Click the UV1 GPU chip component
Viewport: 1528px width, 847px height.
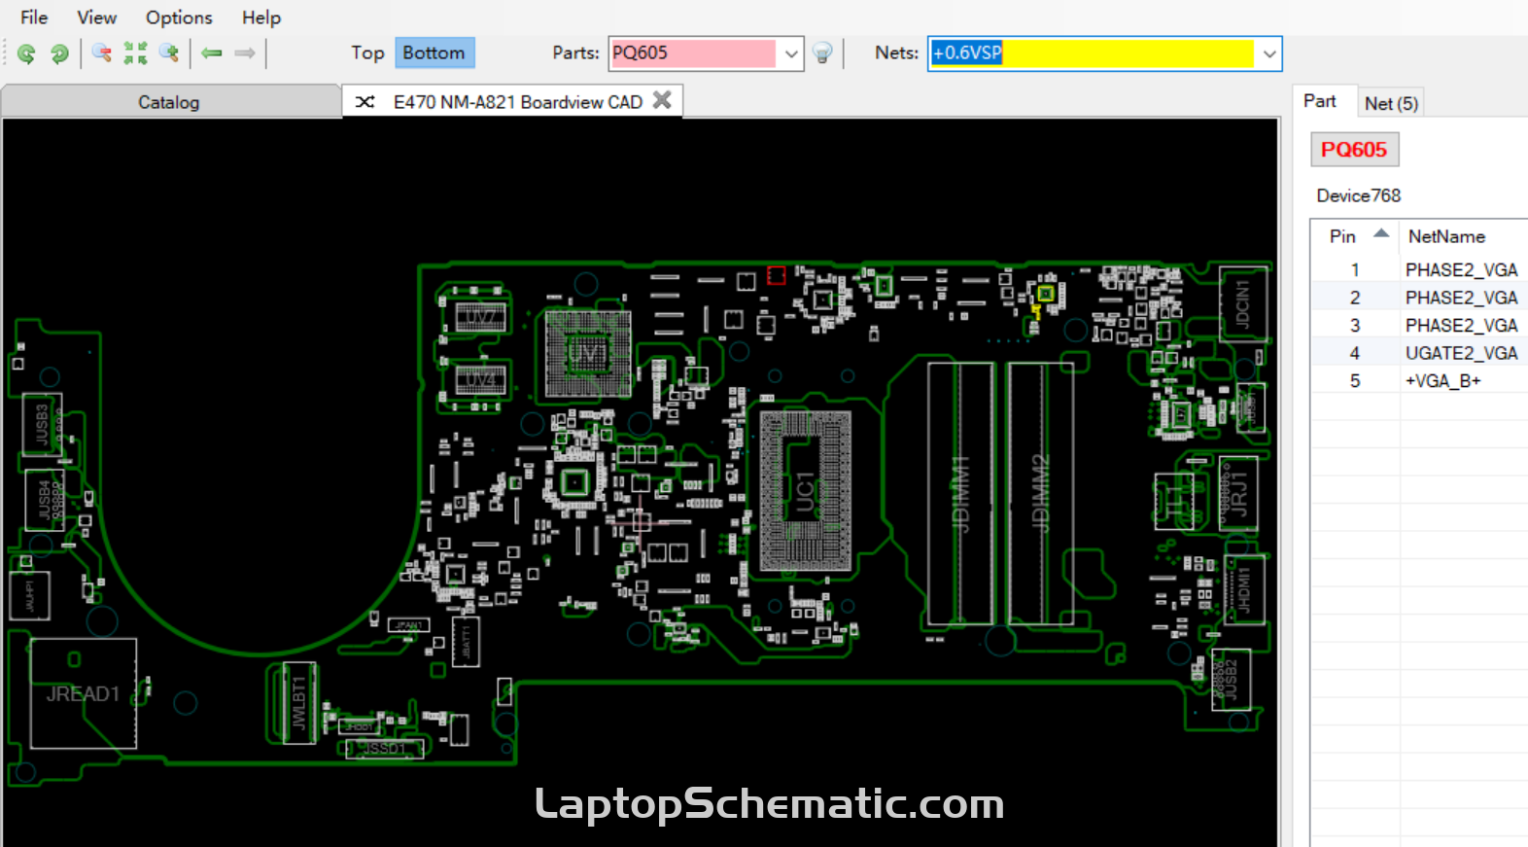tap(587, 353)
